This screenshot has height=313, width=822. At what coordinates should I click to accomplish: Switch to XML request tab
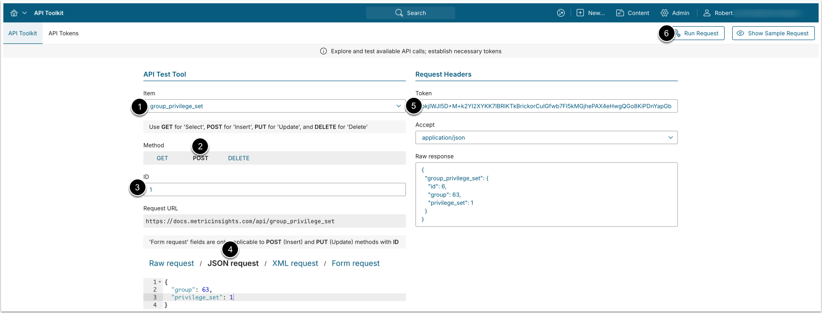(x=295, y=263)
